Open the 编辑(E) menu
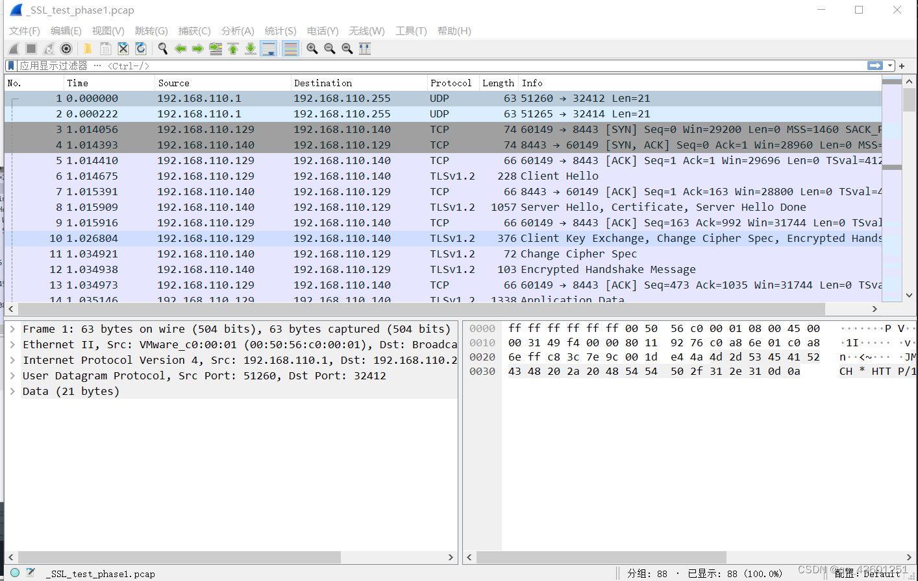 click(66, 30)
